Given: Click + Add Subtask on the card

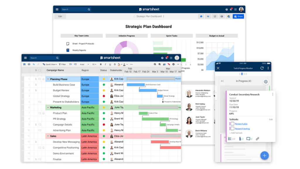Looking at the screenshot, I should pyautogui.click(x=236, y=133).
